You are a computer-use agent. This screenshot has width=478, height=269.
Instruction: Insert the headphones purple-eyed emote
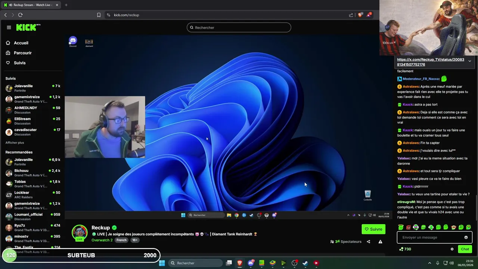[416, 227]
